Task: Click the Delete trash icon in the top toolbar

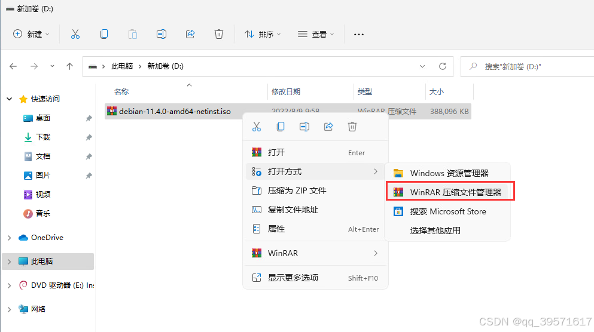Action: point(218,35)
